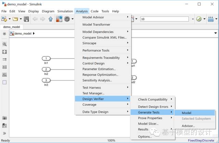
Task: Switch to the demo_model tab
Action: point(12,27)
